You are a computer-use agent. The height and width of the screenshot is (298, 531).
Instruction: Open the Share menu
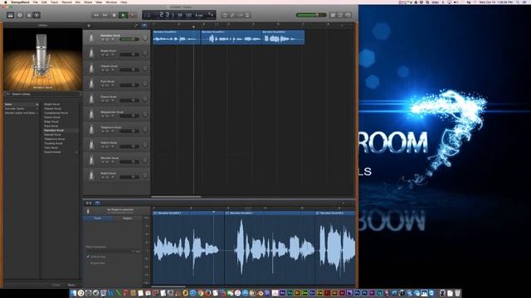point(88,2)
